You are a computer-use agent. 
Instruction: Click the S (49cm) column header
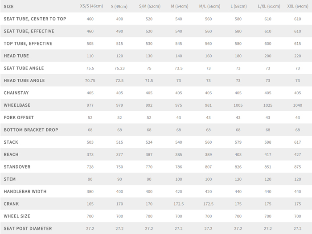click(119, 7)
